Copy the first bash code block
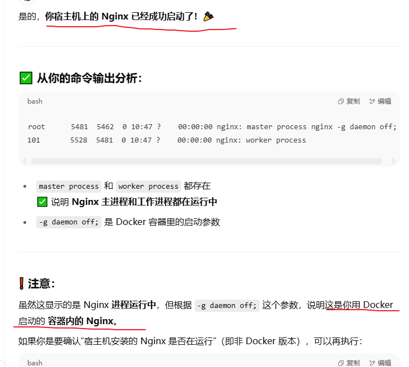 click(349, 101)
